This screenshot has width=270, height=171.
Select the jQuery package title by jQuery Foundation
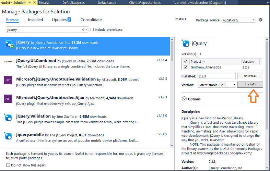click(x=23, y=42)
